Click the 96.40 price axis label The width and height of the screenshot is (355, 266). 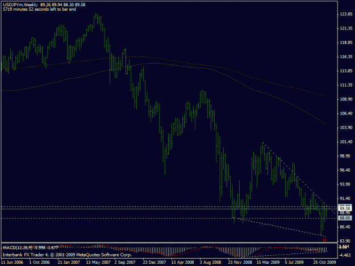pyautogui.click(x=346, y=170)
